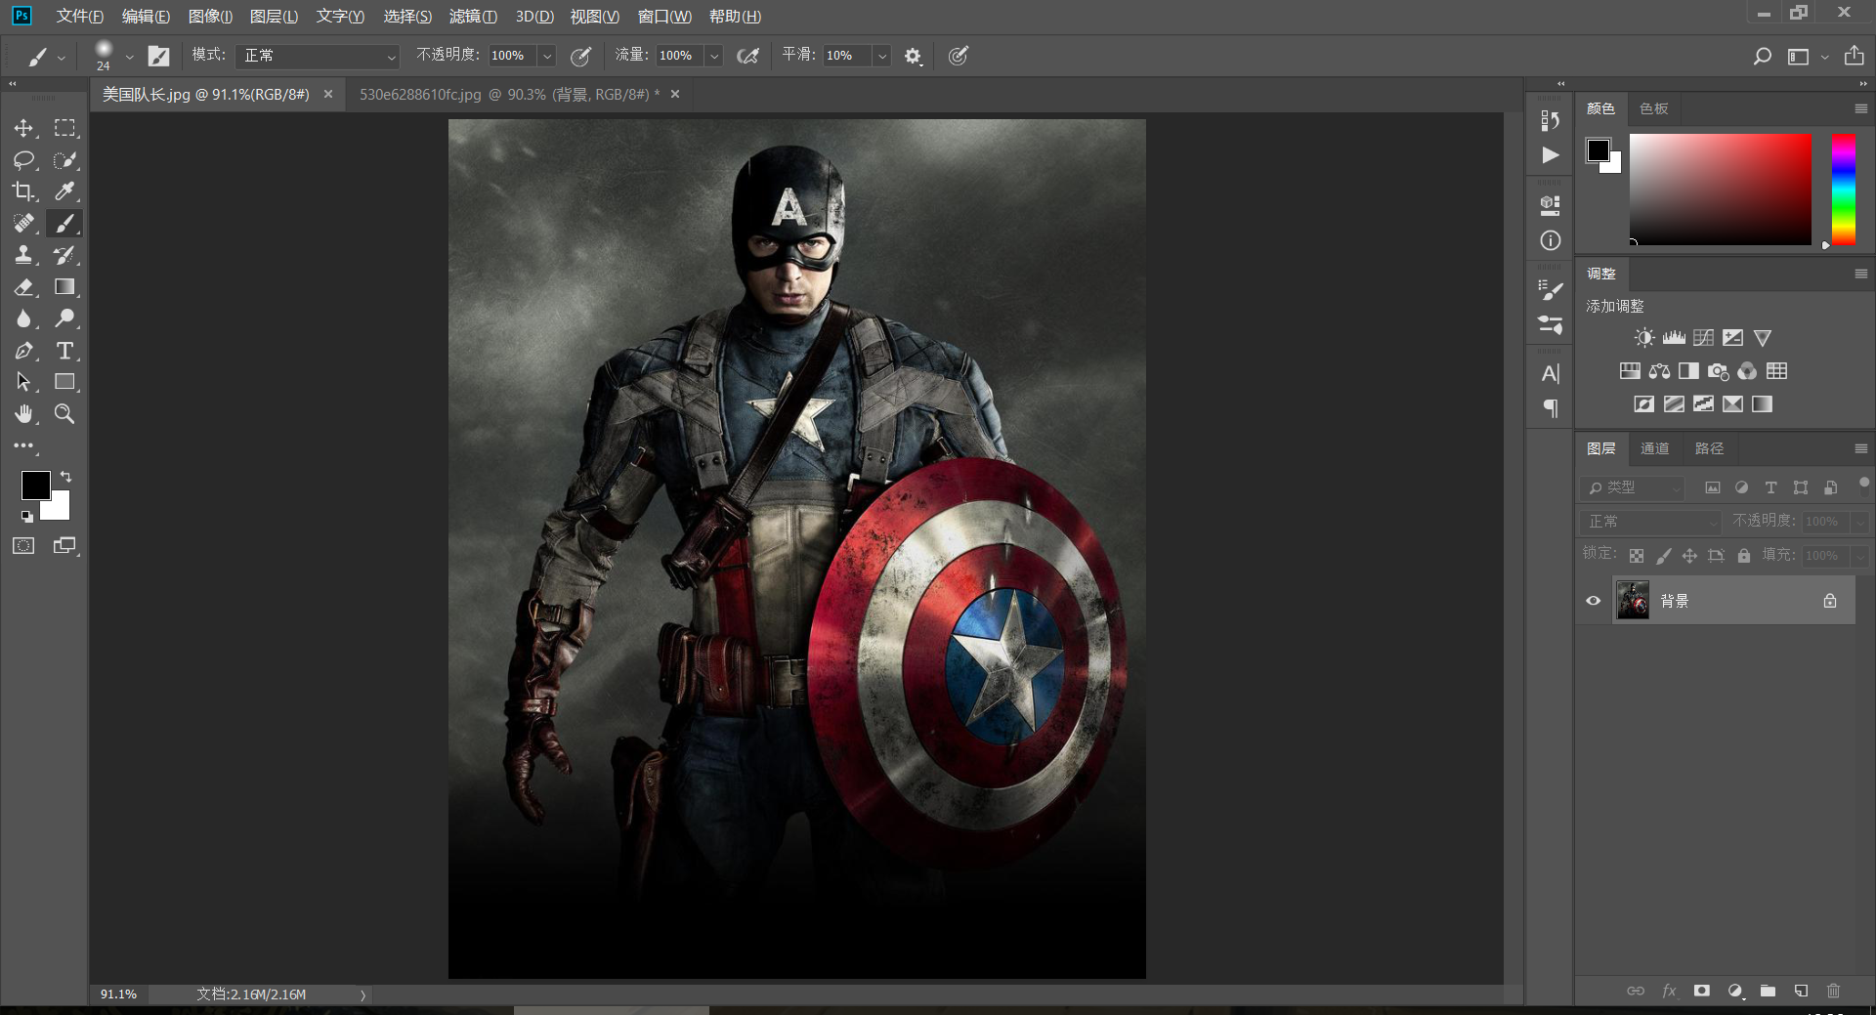Add a Levels adjustment
This screenshot has width=1876, height=1015.
click(x=1674, y=338)
